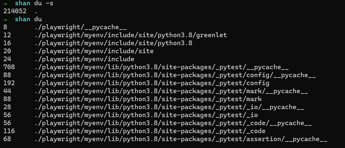Screen dimensions: 345x148
Task: Click the _pytest/mark directory path
Action: tap(148, 99)
